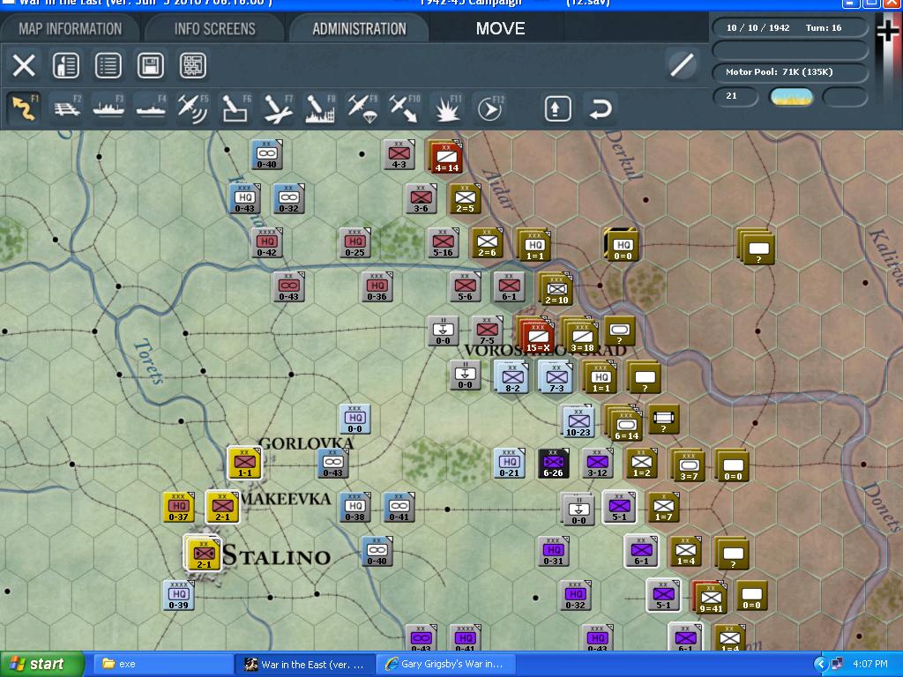Click the value 21 pill

[735, 96]
